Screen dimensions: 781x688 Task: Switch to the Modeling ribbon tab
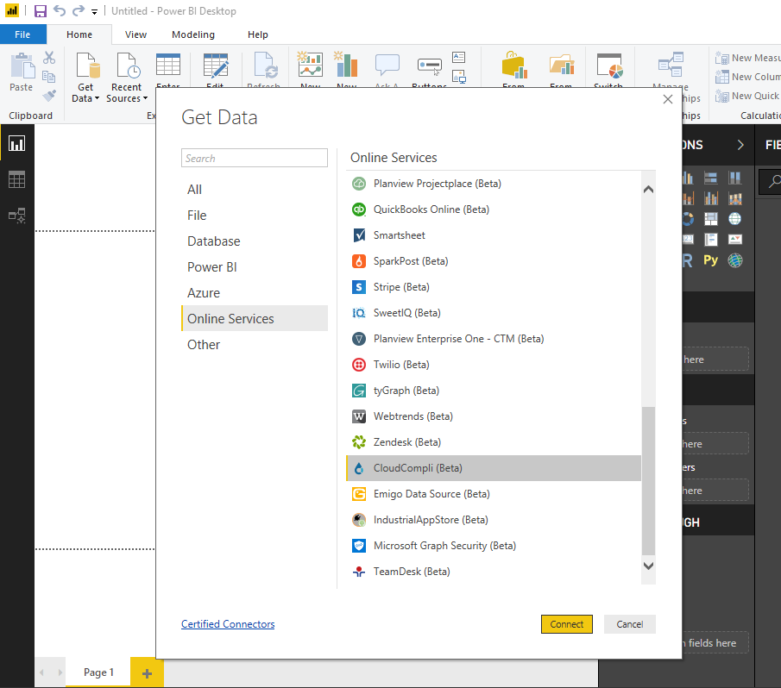click(x=193, y=34)
